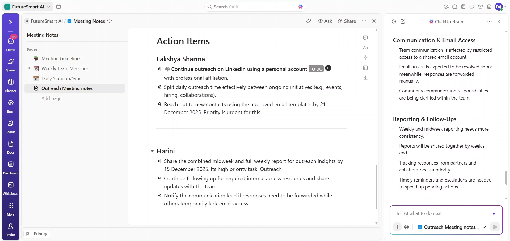Toggle web search globe in the Brain input
The height and width of the screenshot is (241, 510).
[x=407, y=227]
